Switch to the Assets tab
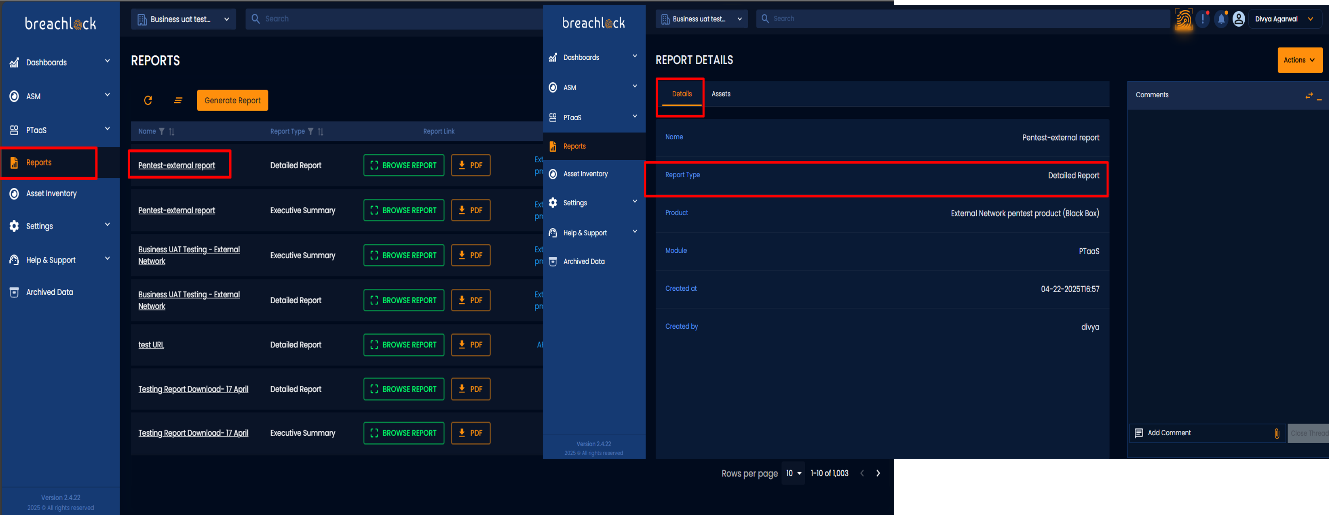Image resolution: width=1330 pixels, height=516 pixels. pyautogui.click(x=721, y=94)
